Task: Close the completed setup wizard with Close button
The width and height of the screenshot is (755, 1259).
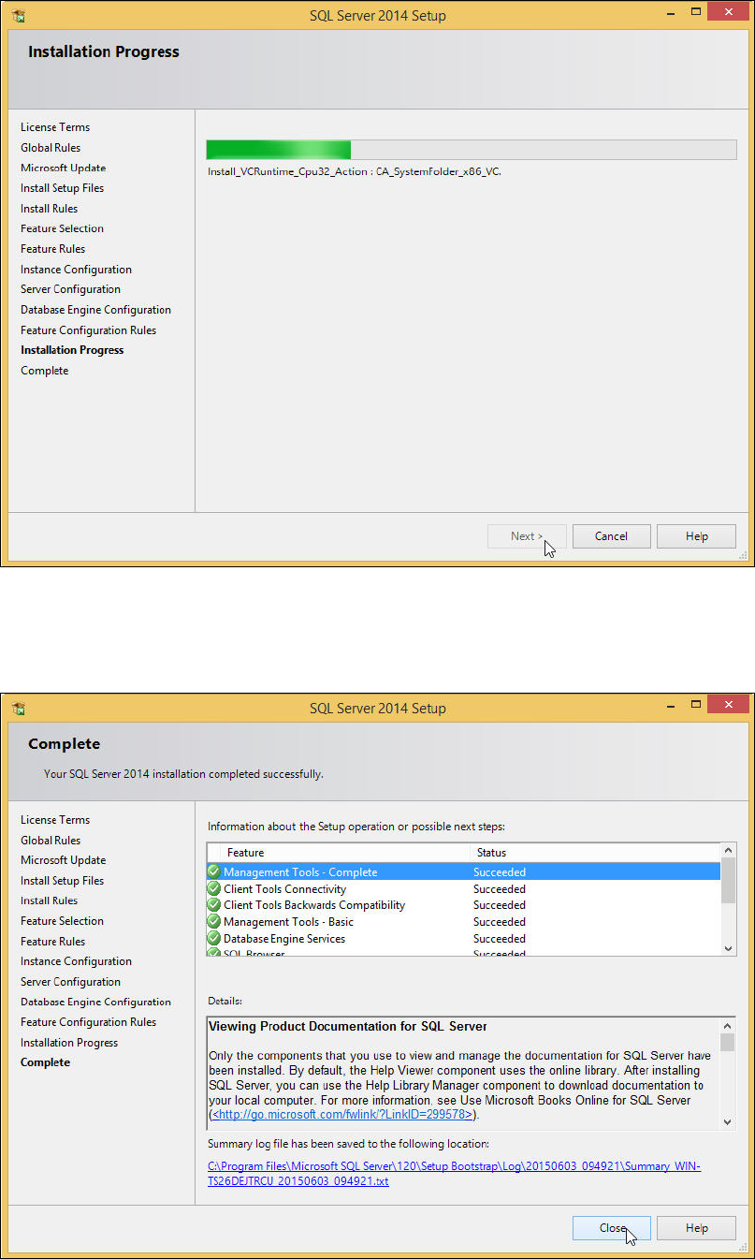Action: pyautogui.click(x=612, y=1228)
